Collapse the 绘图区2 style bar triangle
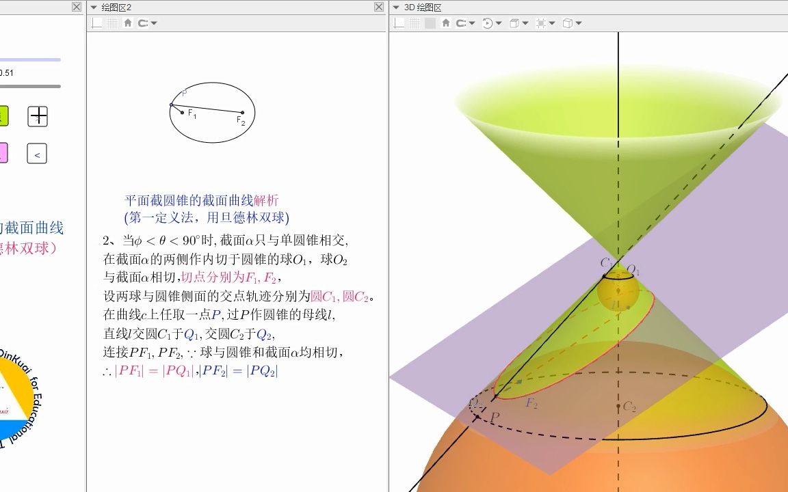This screenshot has height=492, width=788. (94, 8)
